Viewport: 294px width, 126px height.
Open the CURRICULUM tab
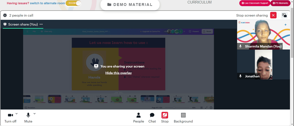coord(200,2)
